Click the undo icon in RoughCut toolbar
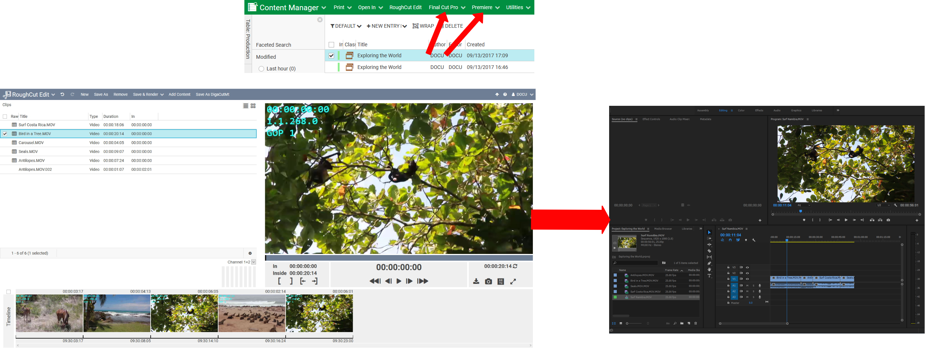The image size is (925, 351). coord(62,94)
